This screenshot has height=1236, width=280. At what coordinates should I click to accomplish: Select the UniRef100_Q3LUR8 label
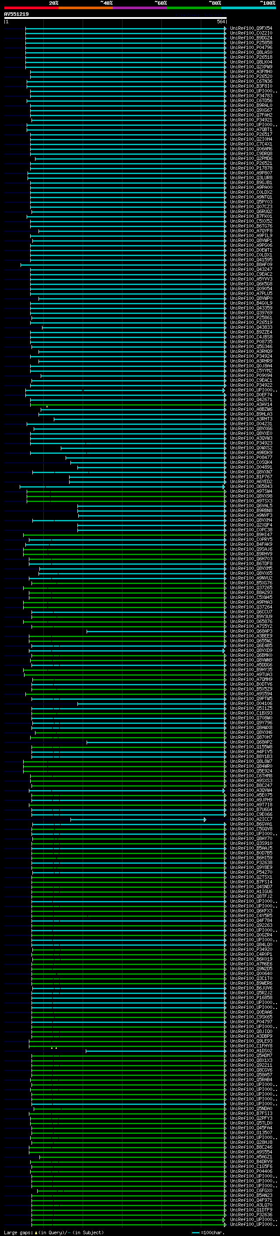click(251, 178)
